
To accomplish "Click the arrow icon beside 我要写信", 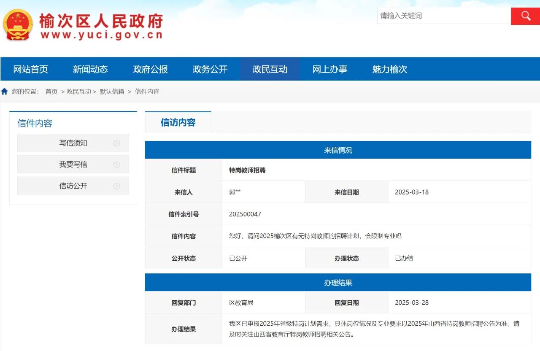I will 117,165.
